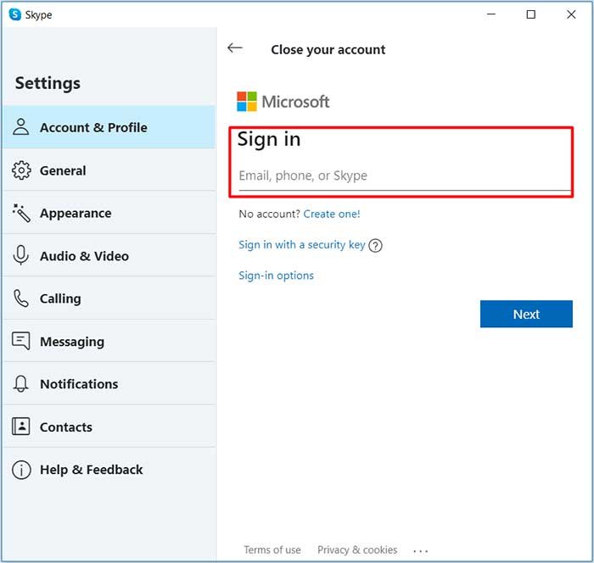This screenshot has height=563, width=594.
Task: Click the Appearance magic wand icon
Action: click(21, 213)
